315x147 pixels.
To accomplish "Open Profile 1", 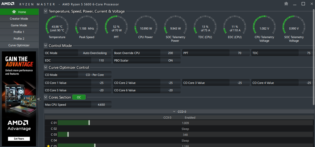I will pyautogui.click(x=19, y=32).
